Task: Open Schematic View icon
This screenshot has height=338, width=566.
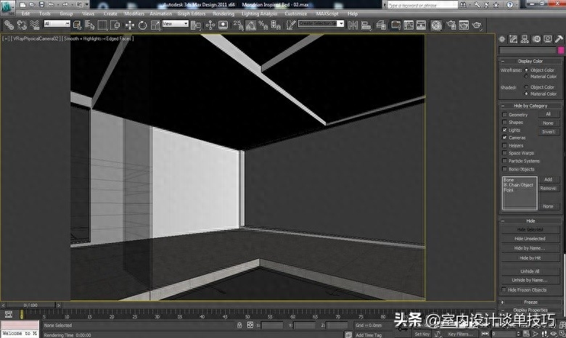Action: pos(422,25)
